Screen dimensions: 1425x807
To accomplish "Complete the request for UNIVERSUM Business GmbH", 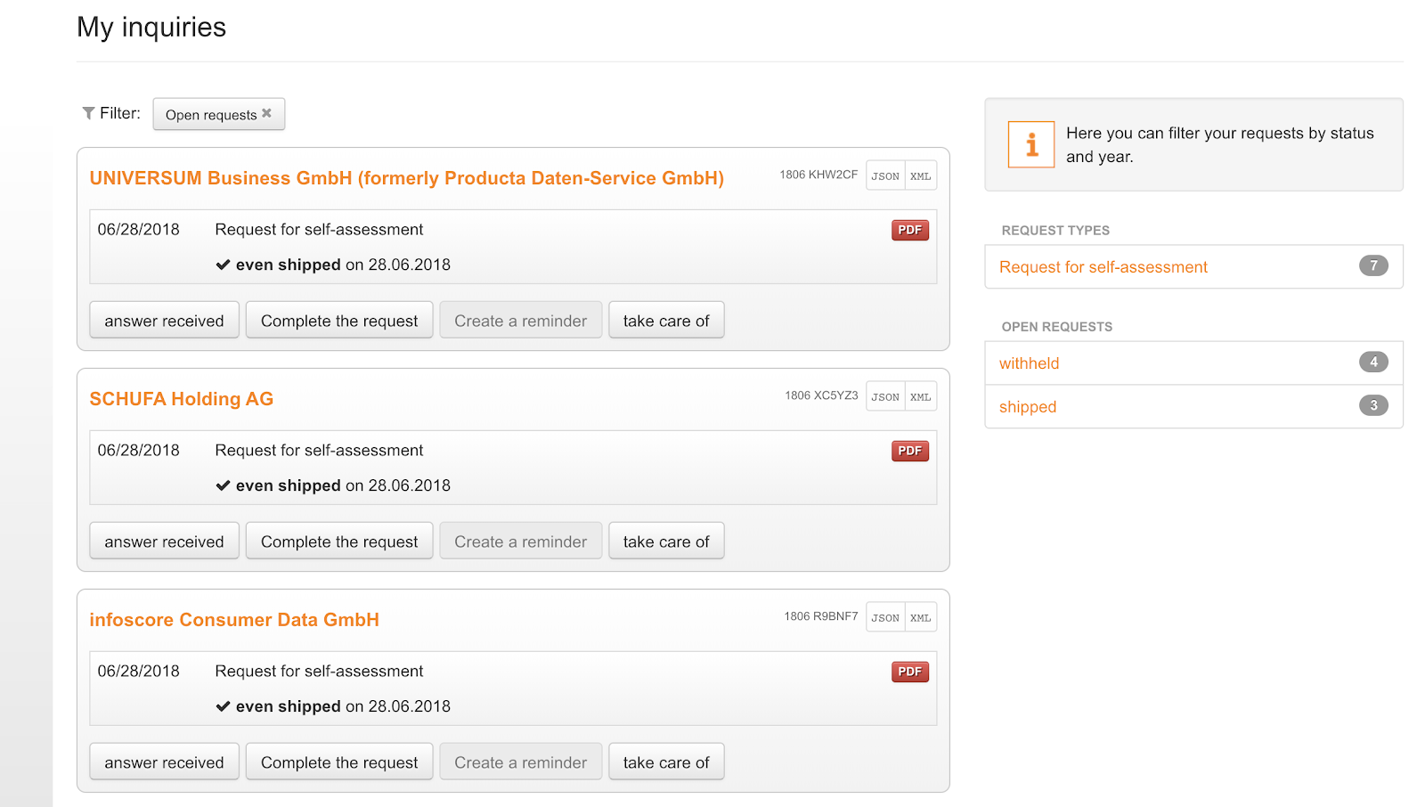I will tap(339, 321).
